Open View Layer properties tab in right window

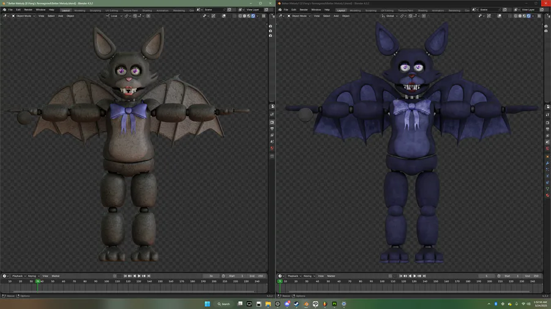click(x=547, y=136)
